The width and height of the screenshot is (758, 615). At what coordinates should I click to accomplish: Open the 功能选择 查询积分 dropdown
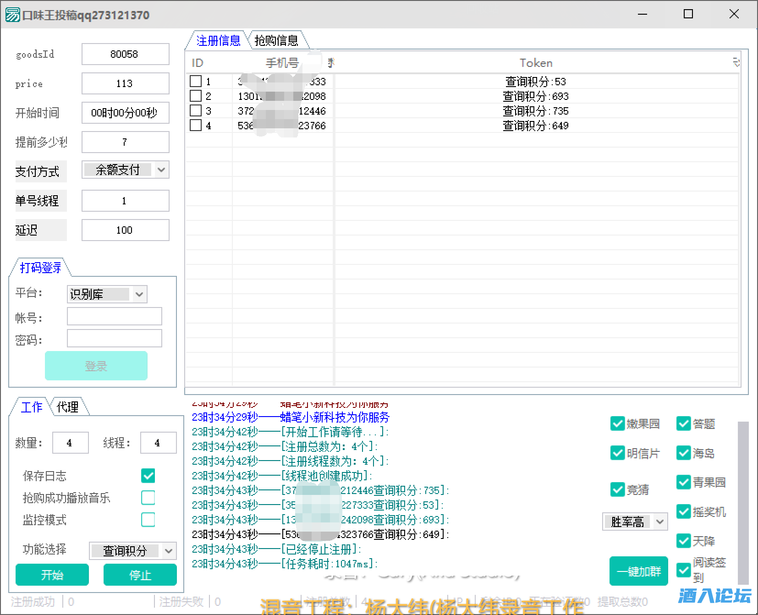(169, 551)
